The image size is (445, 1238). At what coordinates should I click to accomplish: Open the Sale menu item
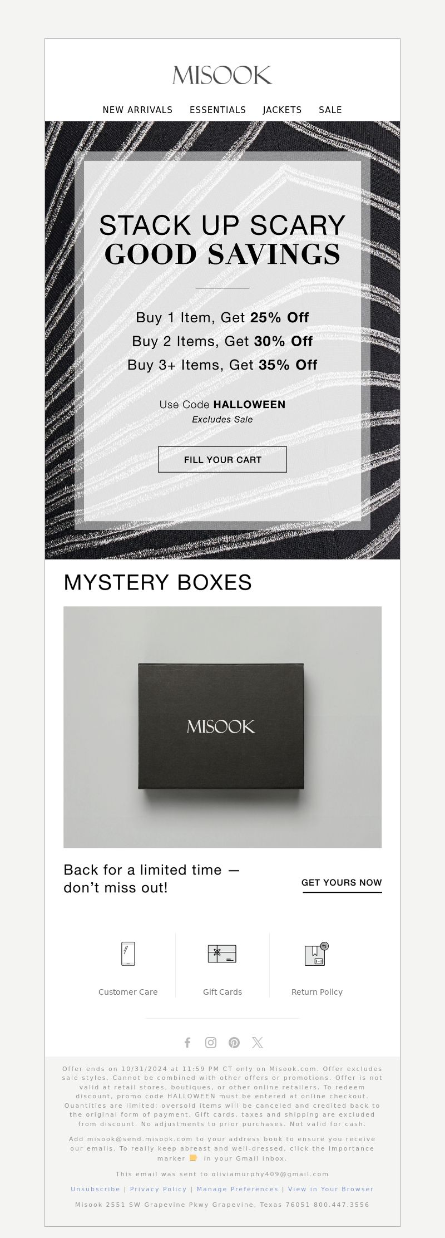tap(330, 110)
